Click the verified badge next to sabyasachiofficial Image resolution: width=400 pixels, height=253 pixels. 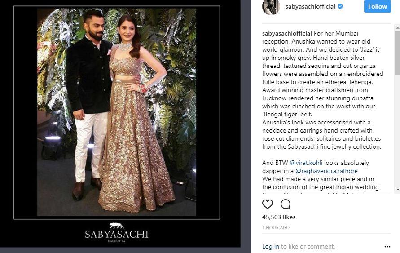tap(340, 7)
